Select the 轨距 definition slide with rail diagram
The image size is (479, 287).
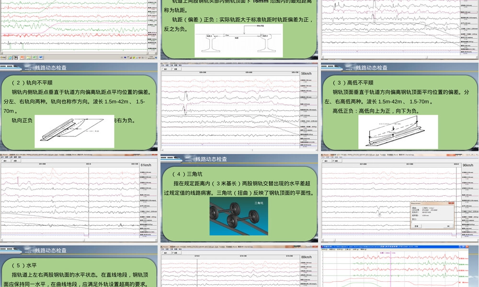pyautogui.click(x=239, y=30)
